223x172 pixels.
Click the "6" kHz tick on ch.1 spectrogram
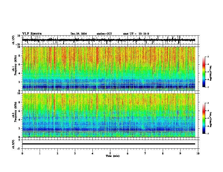pos(19,64)
